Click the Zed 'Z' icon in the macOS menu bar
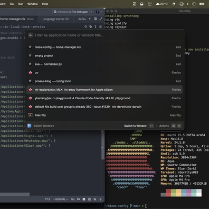209x209 pixels. 134,4
